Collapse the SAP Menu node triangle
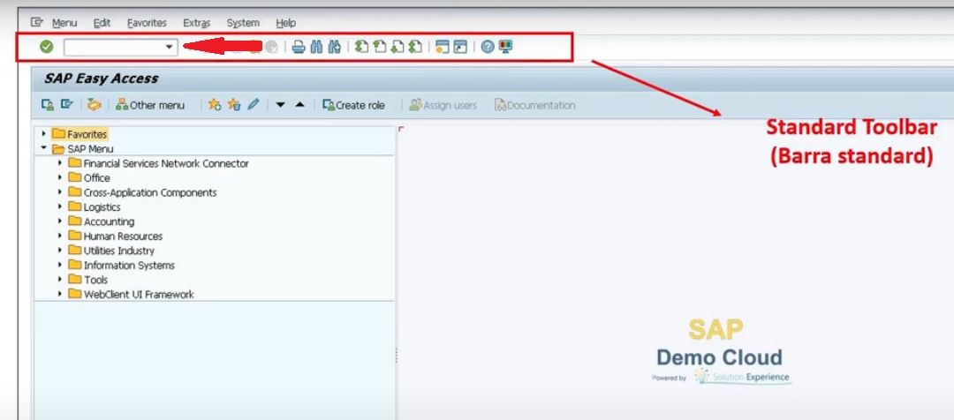Viewport: 954px width, 420px height. click(x=44, y=148)
